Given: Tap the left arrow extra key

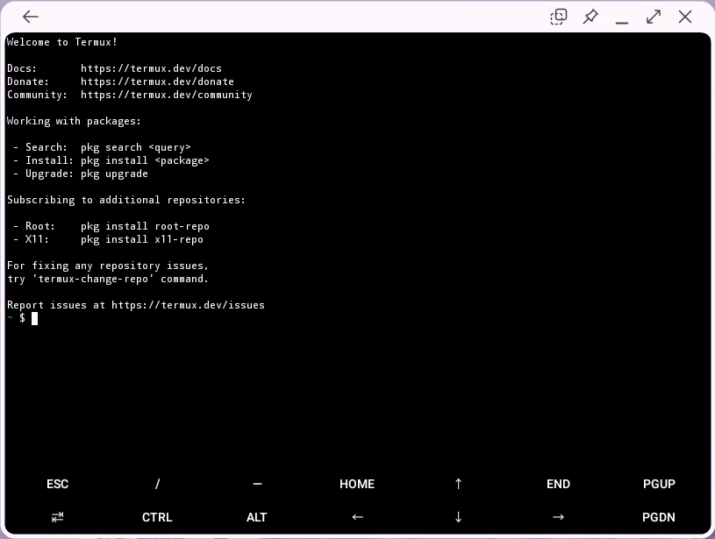Looking at the screenshot, I should point(358,517).
